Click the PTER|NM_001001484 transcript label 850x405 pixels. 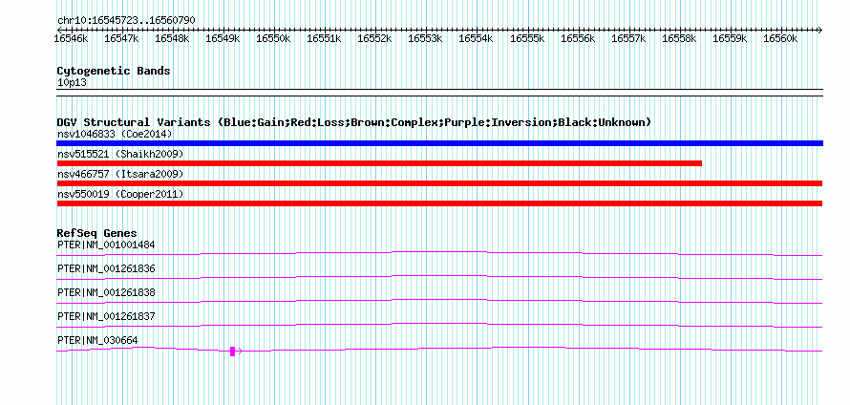106,245
